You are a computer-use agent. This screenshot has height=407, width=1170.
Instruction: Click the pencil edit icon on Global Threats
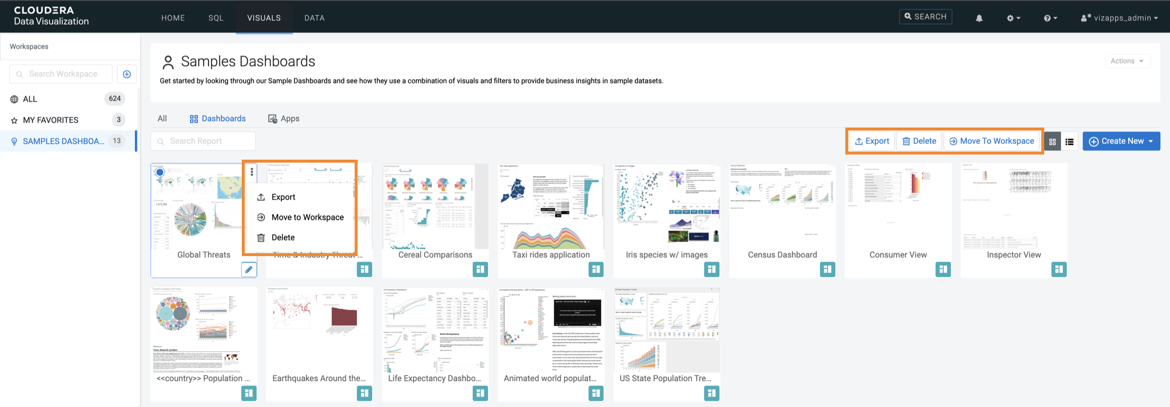[x=249, y=269]
